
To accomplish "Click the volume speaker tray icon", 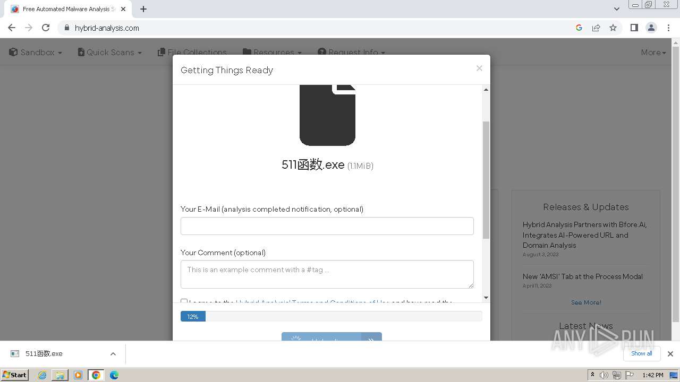I will (604, 375).
